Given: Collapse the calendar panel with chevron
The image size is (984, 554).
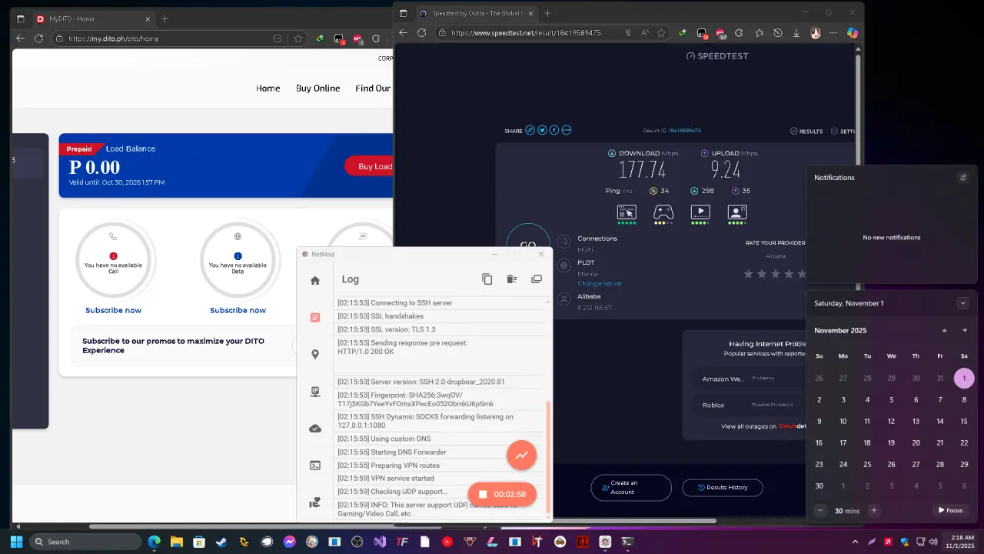Looking at the screenshot, I should pos(962,303).
